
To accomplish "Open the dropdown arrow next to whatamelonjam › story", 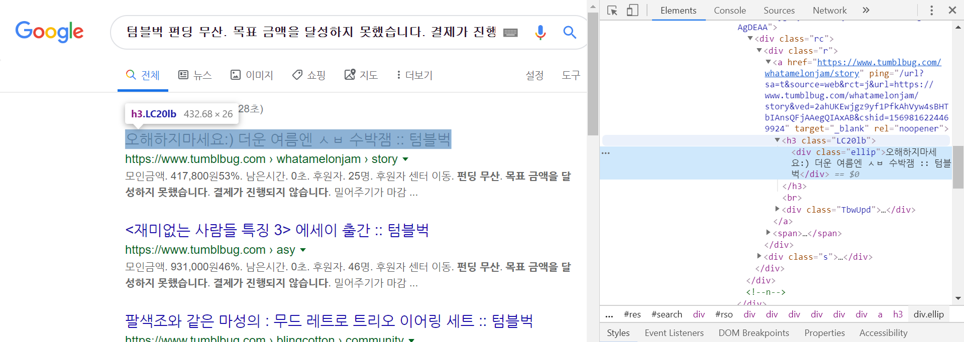I will (x=405, y=159).
